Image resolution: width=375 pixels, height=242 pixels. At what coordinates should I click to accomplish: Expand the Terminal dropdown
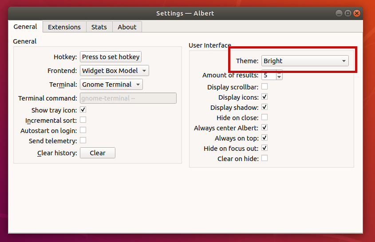point(111,85)
